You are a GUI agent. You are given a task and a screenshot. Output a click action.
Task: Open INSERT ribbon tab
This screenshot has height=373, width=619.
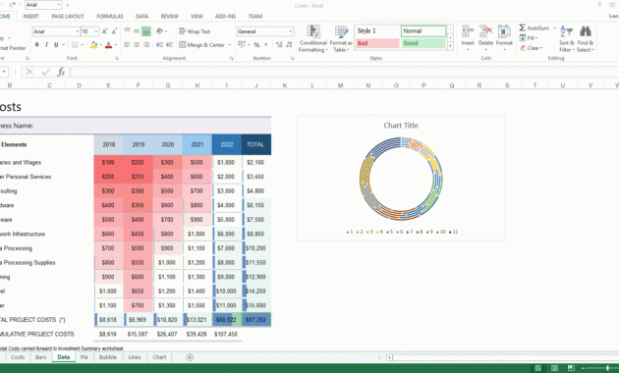(x=30, y=16)
